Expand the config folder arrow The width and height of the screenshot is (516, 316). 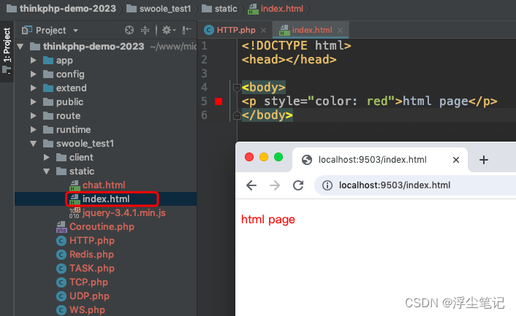33,74
